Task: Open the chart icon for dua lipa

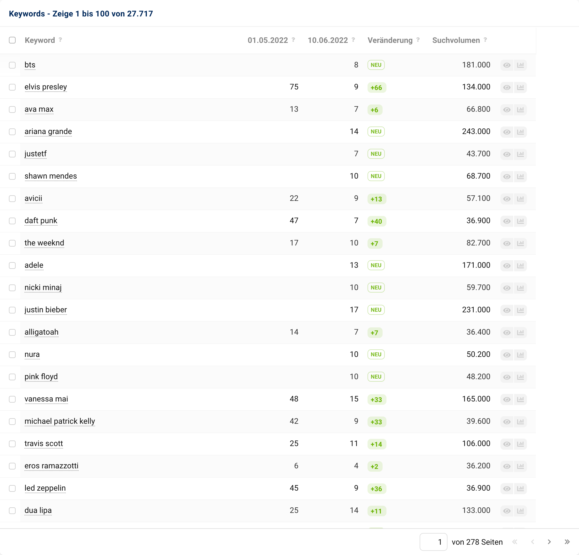Action: [x=520, y=511]
